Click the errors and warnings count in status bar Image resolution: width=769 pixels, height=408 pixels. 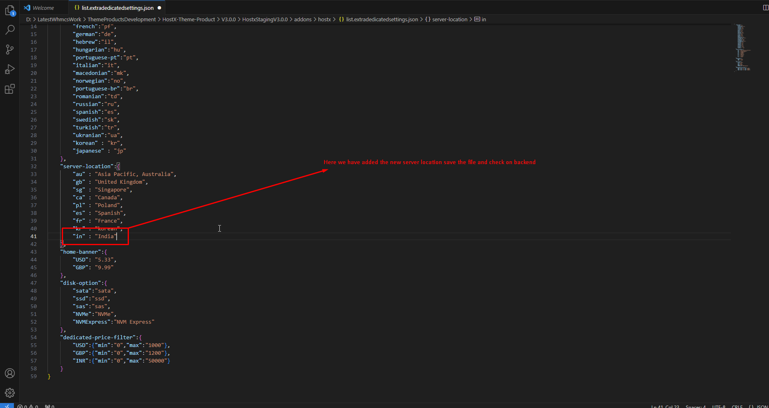click(x=28, y=406)
